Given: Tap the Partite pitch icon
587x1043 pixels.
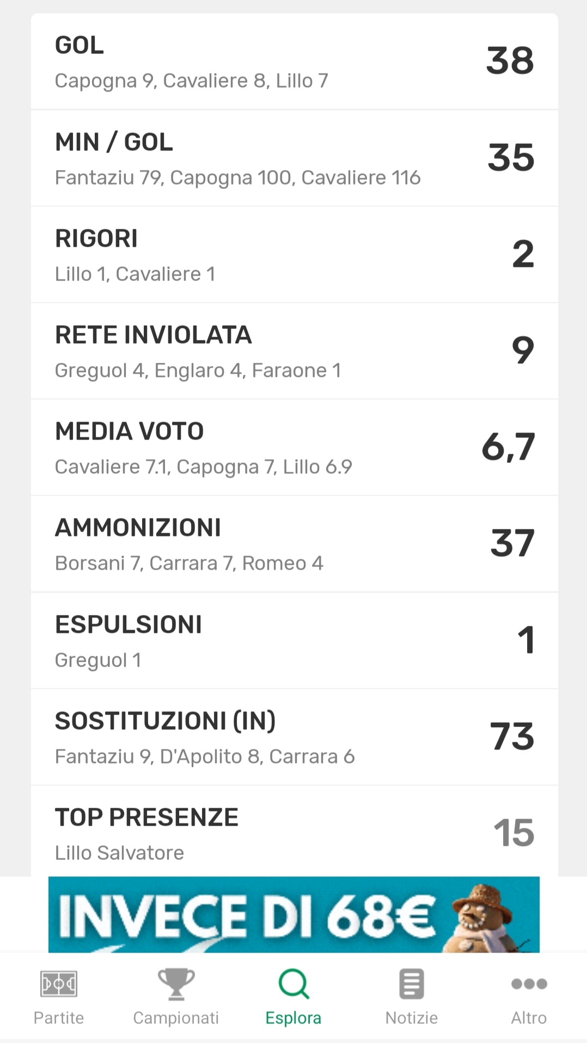Looking at the screenshot, I should (x=59, y=984).
